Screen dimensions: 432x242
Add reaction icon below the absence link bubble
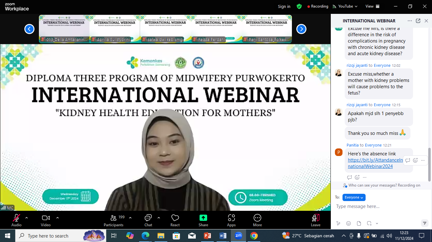click(x=357, y=177)
